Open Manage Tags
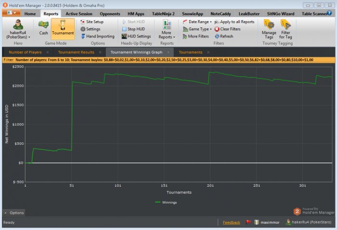Viewport: 337px width, 230px height. [269, 29]
